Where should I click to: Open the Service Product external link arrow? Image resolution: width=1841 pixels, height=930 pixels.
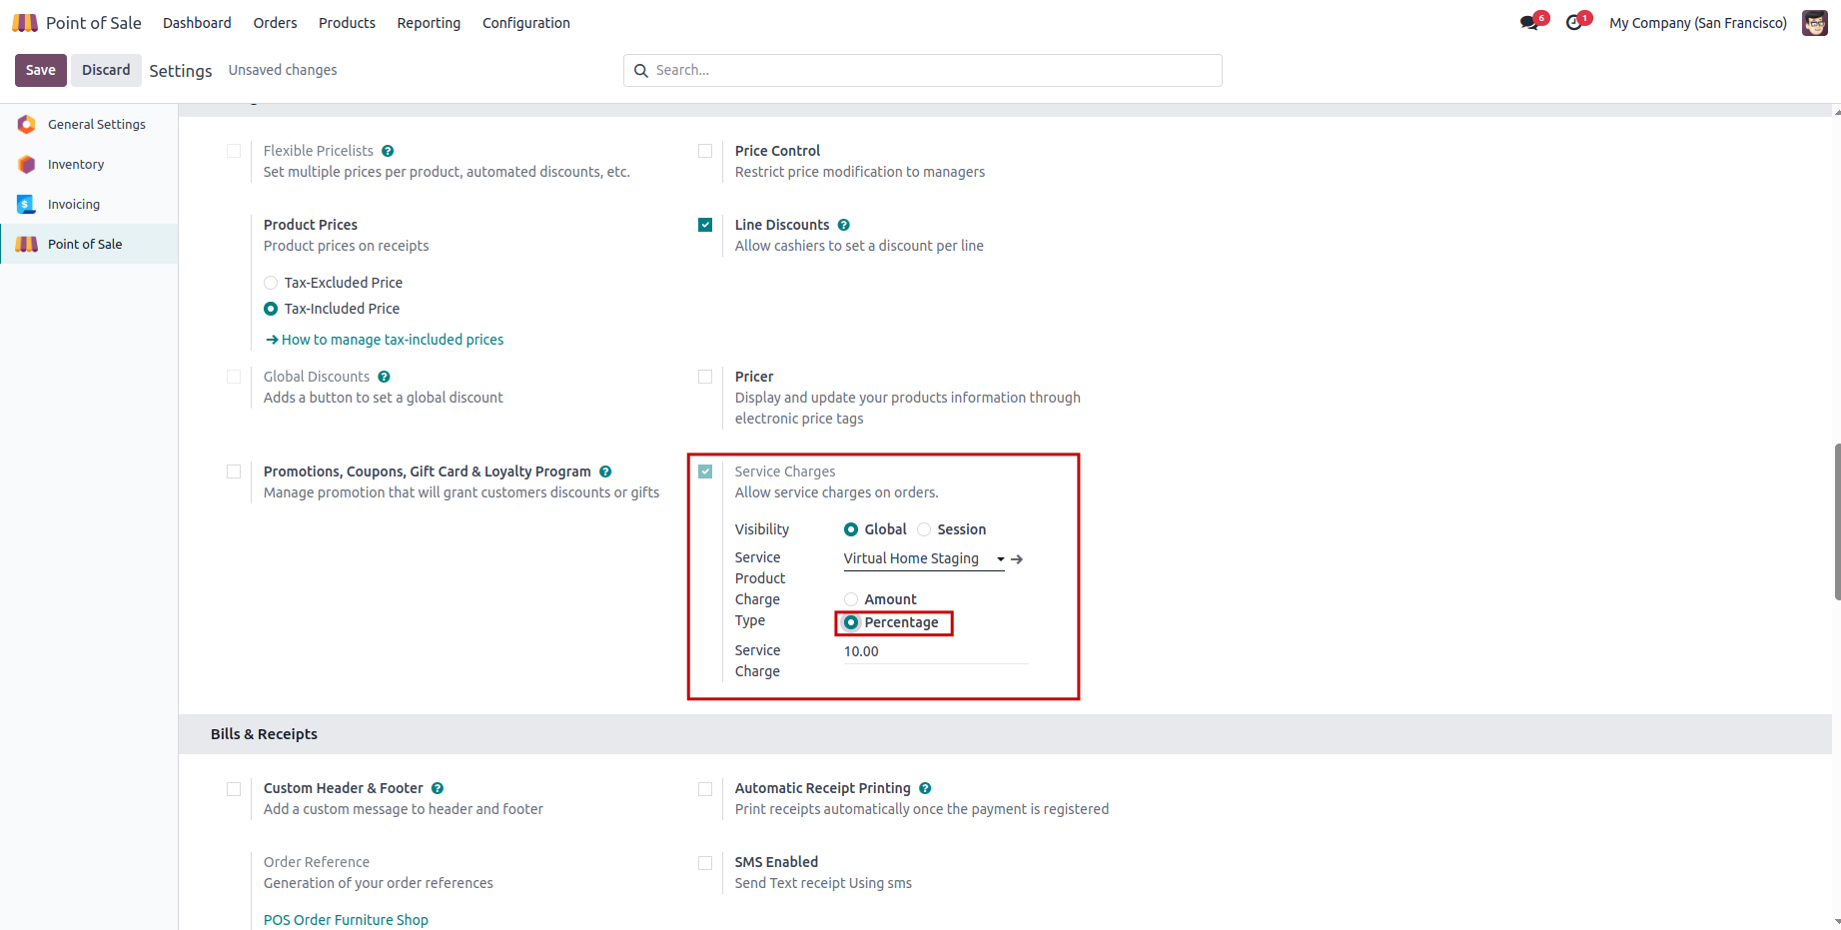[1017, 559]
